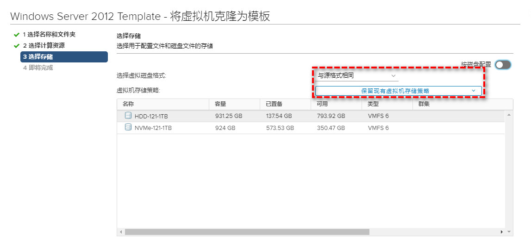Click step 4 即将完成

[38, 68]
